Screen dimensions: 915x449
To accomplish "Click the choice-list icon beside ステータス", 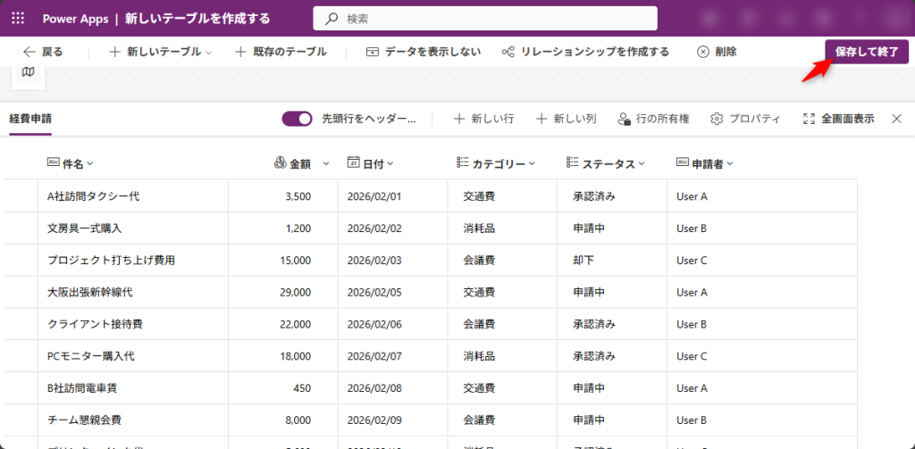I will pos(573,162).
